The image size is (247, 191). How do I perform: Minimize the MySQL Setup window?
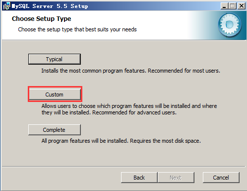click(224, 6)
